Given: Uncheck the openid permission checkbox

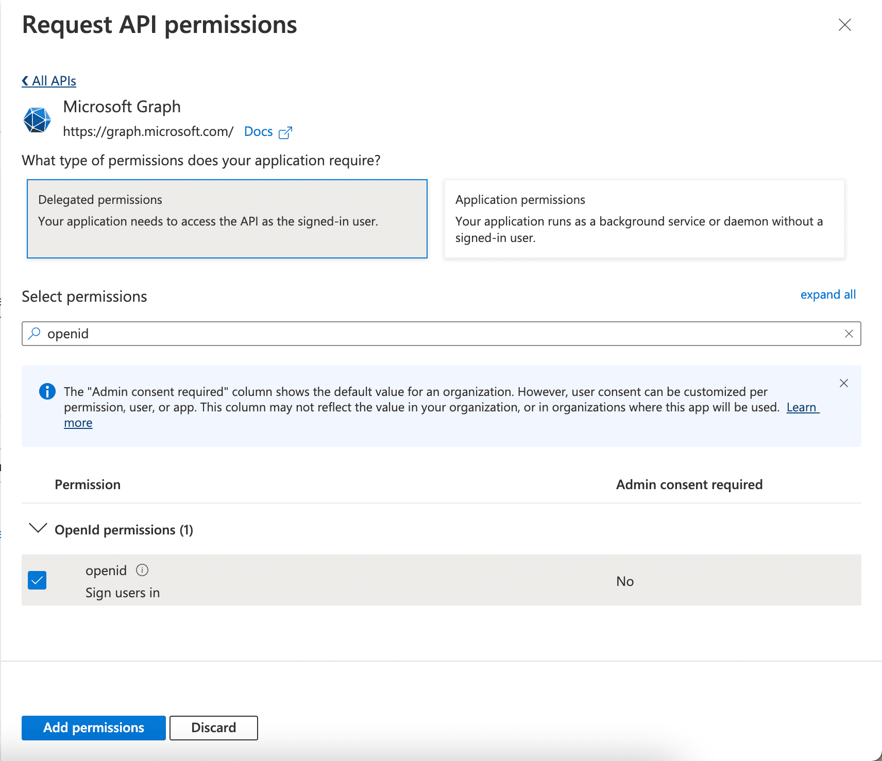Looking at the screenshot, I should point(37,580).
